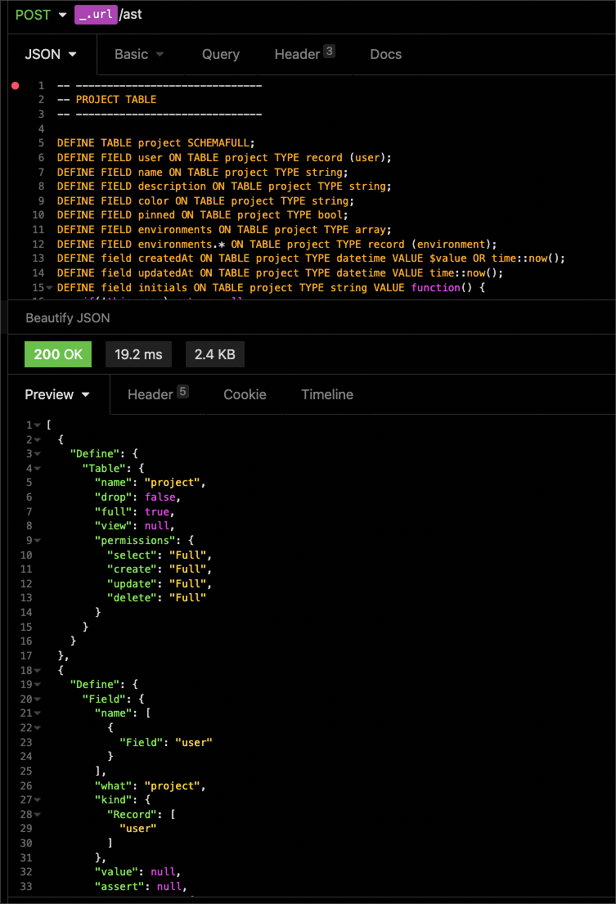Open the POST method dropdown
The height and width of the screenshot is (904, 616).
tap(40, 15)
